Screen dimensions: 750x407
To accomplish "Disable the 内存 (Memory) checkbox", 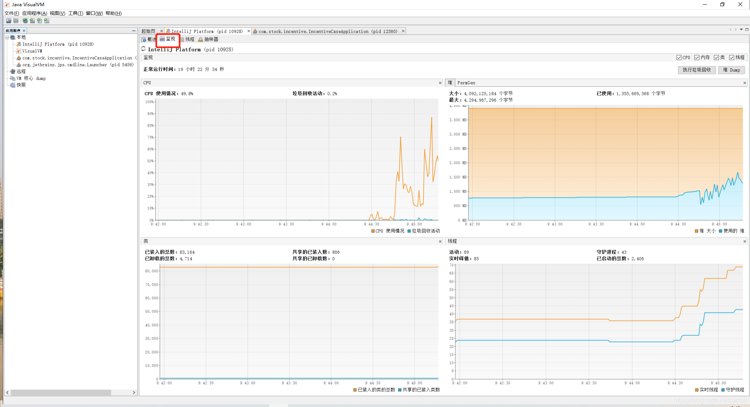I will pos(696,57).
